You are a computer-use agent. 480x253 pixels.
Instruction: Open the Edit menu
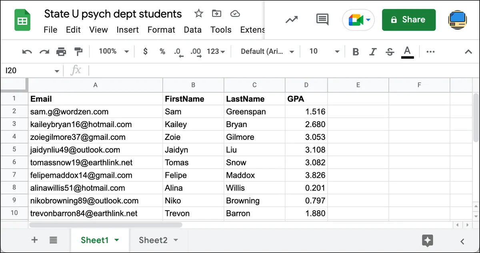pos(73,30)
